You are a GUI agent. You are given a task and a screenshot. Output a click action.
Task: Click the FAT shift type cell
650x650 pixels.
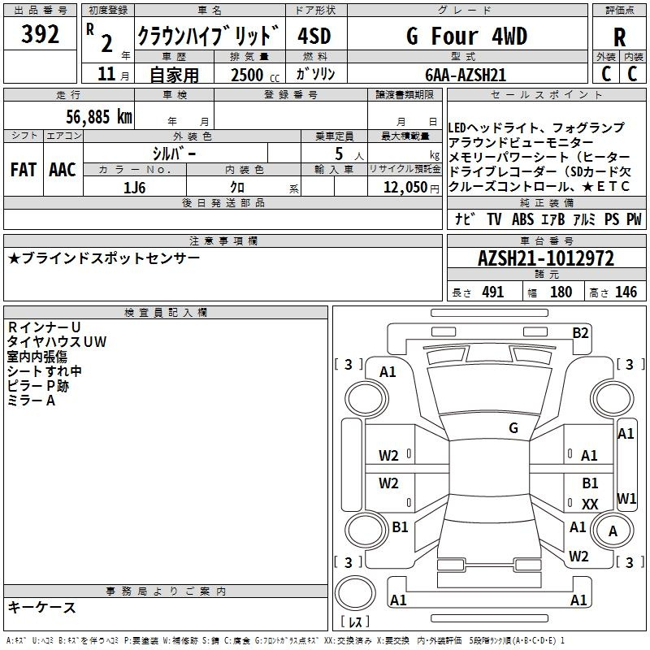tap(23, 170)
